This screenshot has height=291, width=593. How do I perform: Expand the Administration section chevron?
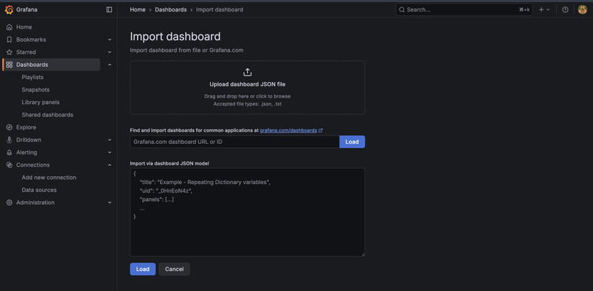point(110,203)
